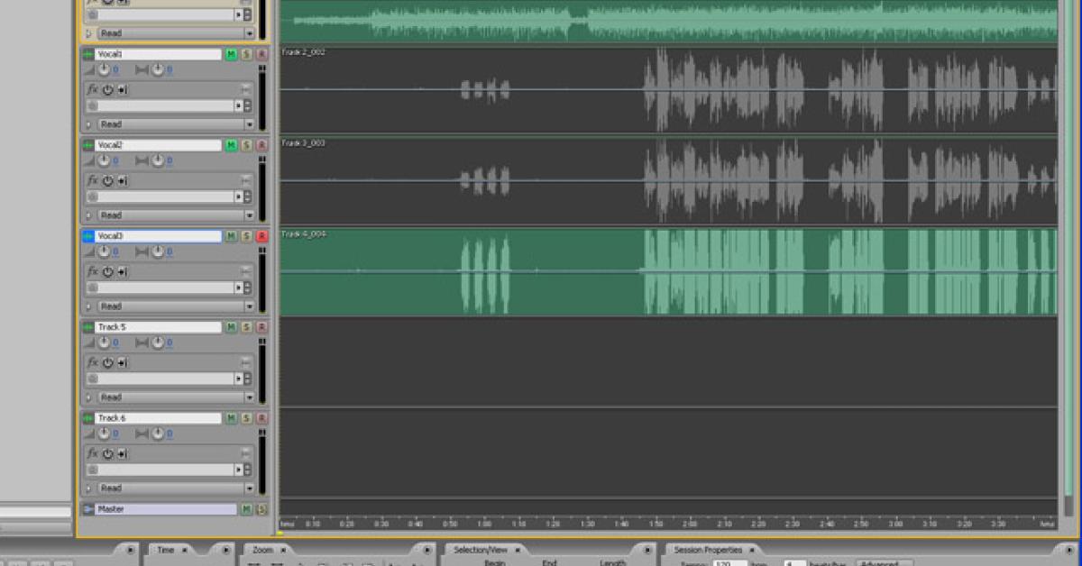Click the 2:00 mark on timeline ruler
This screenshot has height=566, width=1082.
coord(690,524)
